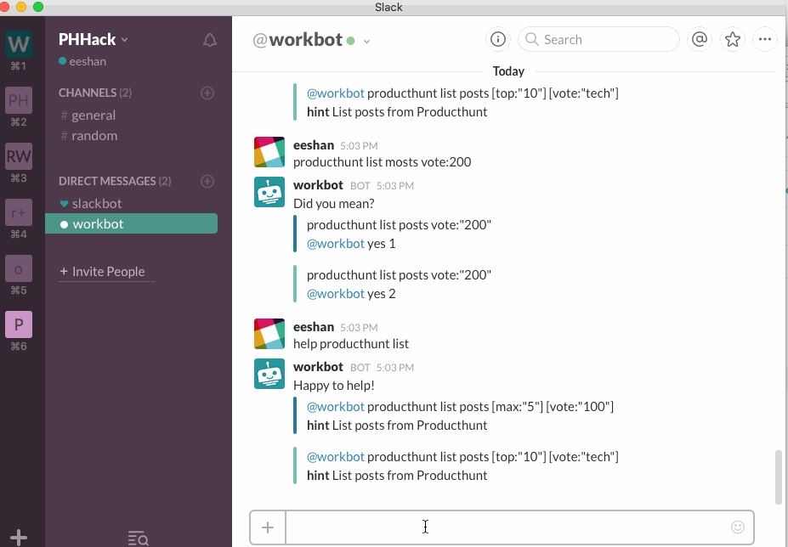Attach a file with the plus button
This screenshot has height=547, width=788.
(x=268, y=527)
